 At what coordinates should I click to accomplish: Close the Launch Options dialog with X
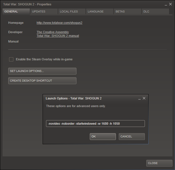click(144, 98)
